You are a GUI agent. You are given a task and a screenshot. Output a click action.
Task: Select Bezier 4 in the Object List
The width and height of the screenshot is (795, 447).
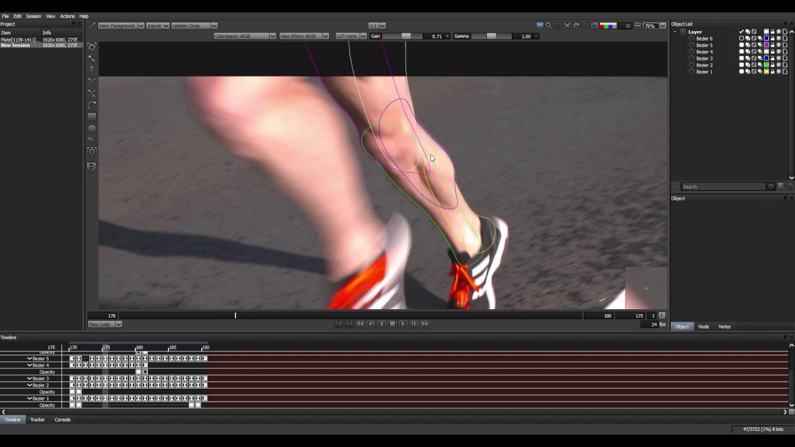(704, 52)
